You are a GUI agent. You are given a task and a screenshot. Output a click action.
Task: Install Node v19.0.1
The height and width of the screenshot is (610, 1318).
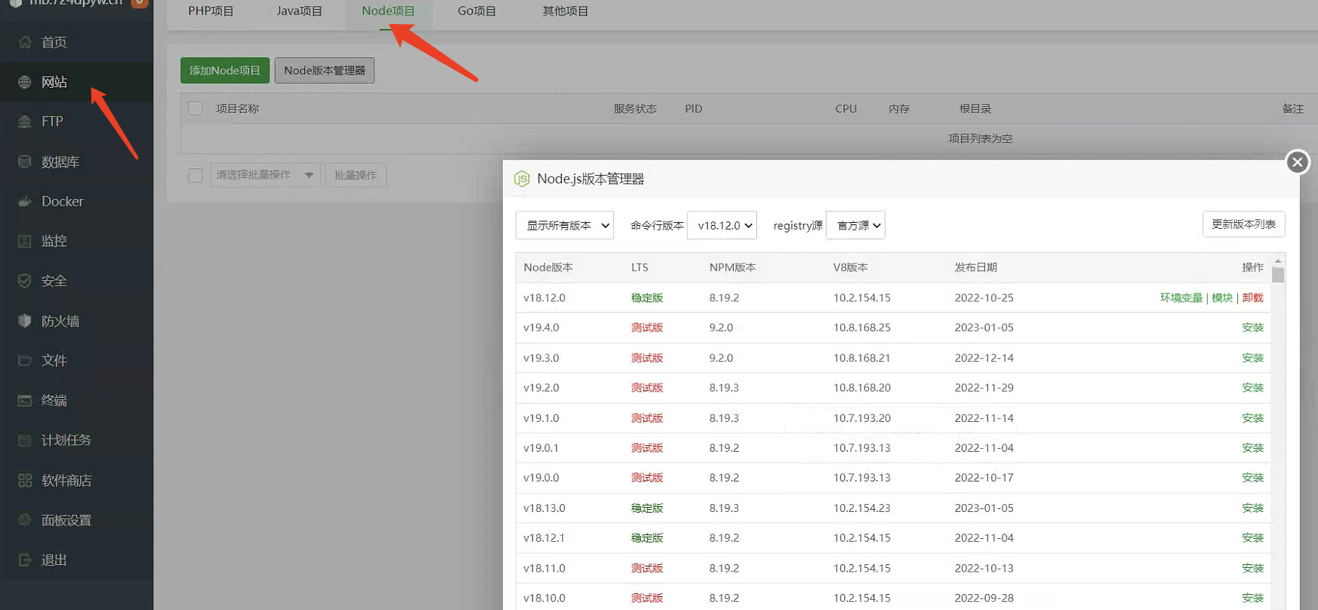[x=1253, y=448]
